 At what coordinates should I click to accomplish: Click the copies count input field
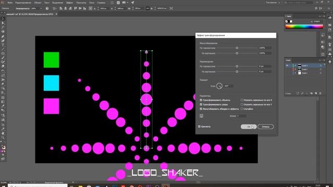pos(241,116)
